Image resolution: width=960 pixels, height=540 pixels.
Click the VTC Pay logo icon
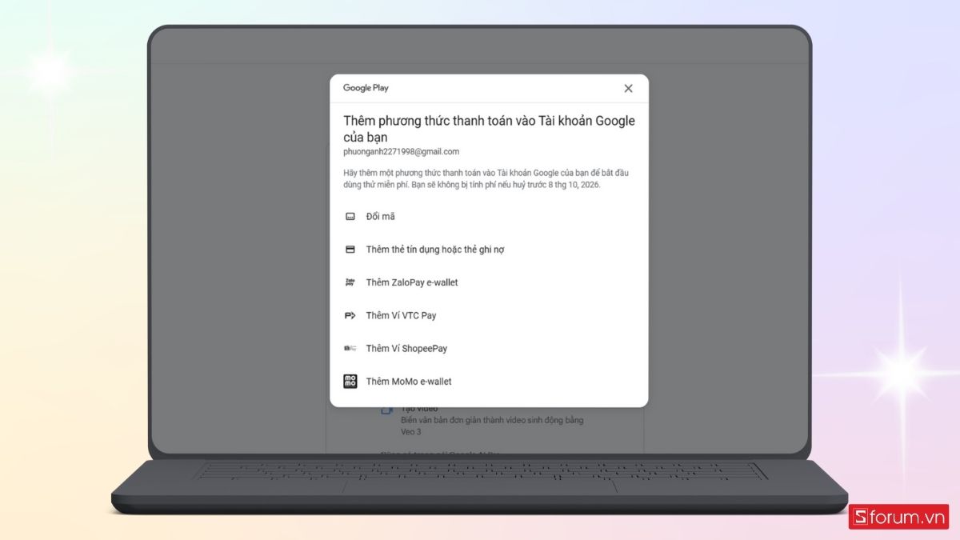tap(350, 315)
